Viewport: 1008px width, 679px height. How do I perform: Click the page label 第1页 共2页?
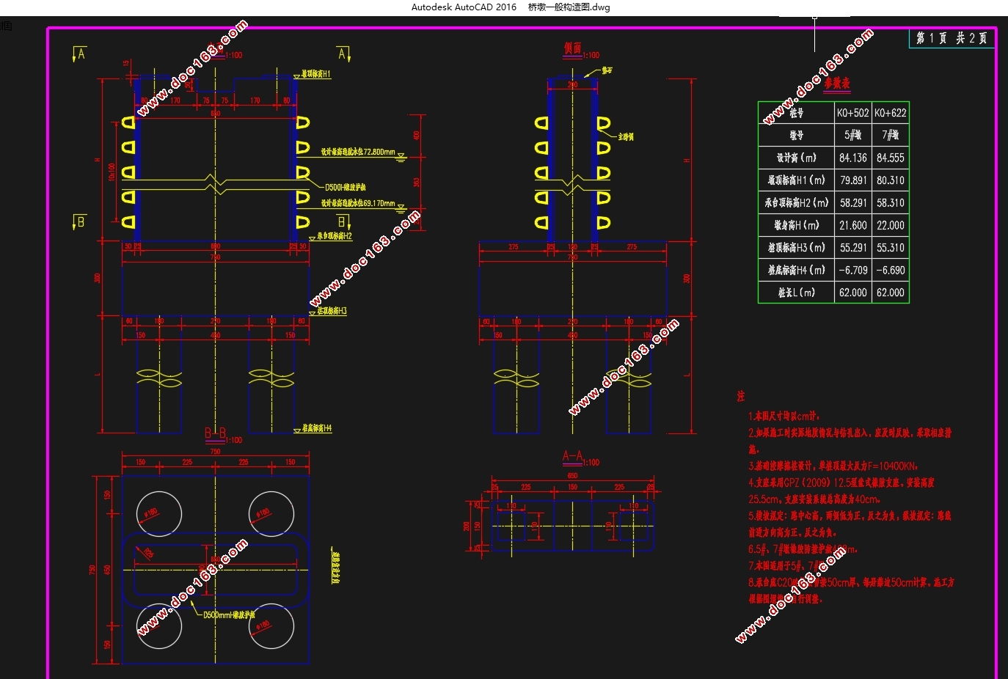tap(952, 38)
